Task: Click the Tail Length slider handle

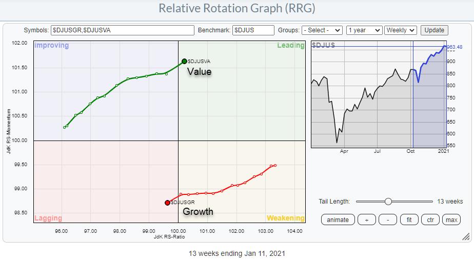Action: coord(388,202)
